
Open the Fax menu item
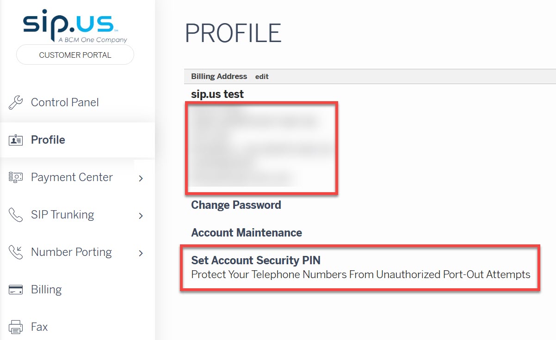39,327
